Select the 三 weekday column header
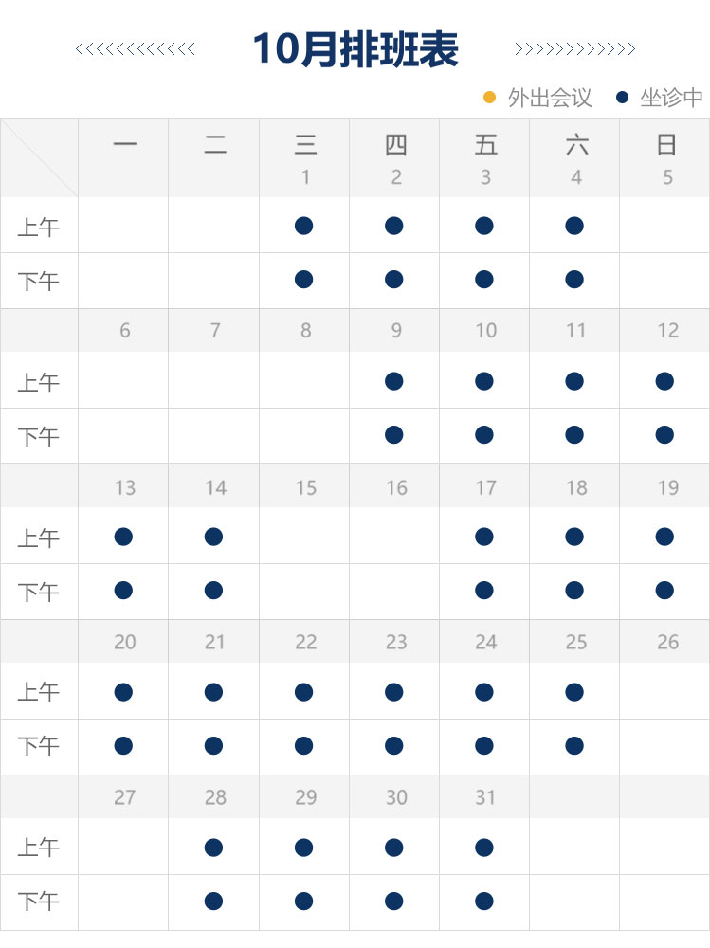This screenshot has height=948, width=710. tap(305, 145)
